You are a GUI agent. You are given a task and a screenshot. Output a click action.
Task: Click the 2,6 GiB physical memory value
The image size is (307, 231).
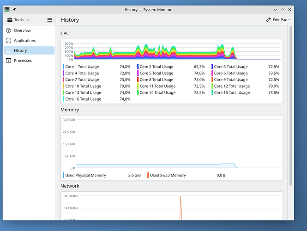pos(134,175)
